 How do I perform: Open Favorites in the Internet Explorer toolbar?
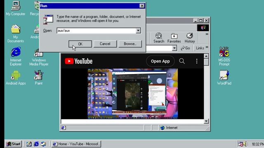pos(174,38)
